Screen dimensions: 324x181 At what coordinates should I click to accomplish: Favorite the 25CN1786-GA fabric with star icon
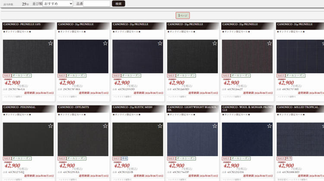tap(51, 43)
